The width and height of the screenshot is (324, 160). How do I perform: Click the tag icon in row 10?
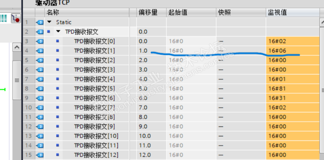tap(40, 108)
